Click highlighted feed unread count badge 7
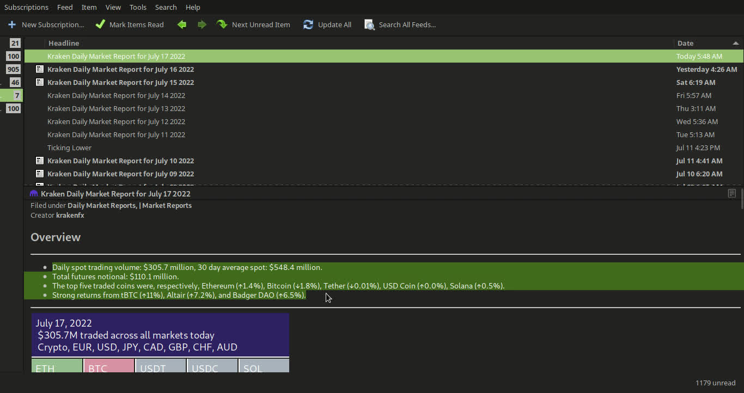Image resolution: width=744 pixels, height=393 pixels. (x=17, y=95)
